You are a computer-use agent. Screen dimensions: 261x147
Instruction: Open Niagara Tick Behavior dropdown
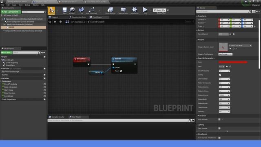[x=225, y=54]
